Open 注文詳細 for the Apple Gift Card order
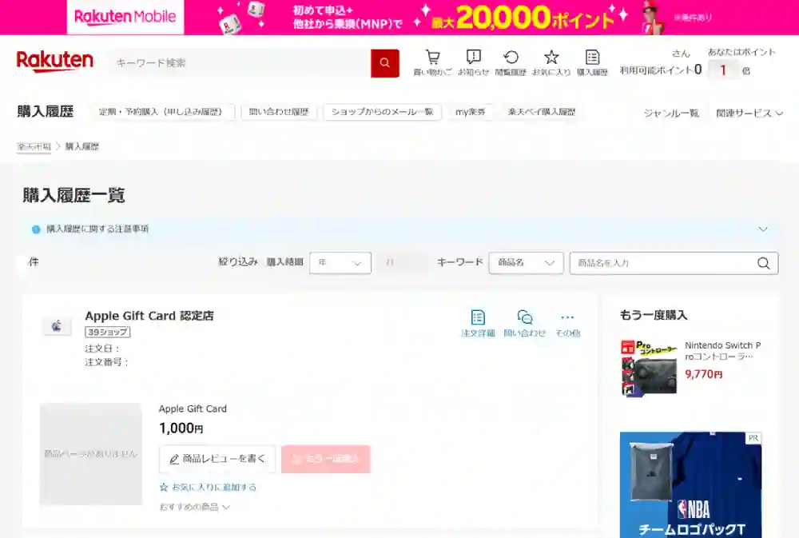Image resolution: width=799 pixels, height=538 pixels. [478, 323]
